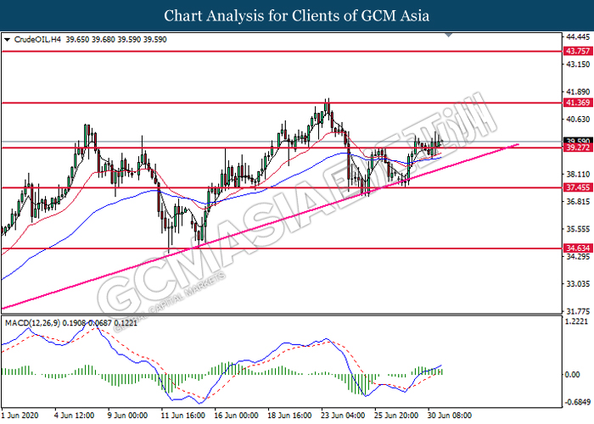Click the 1 Jun 2020 date label
Screen dimensions: 594x424
pos(20,416)
